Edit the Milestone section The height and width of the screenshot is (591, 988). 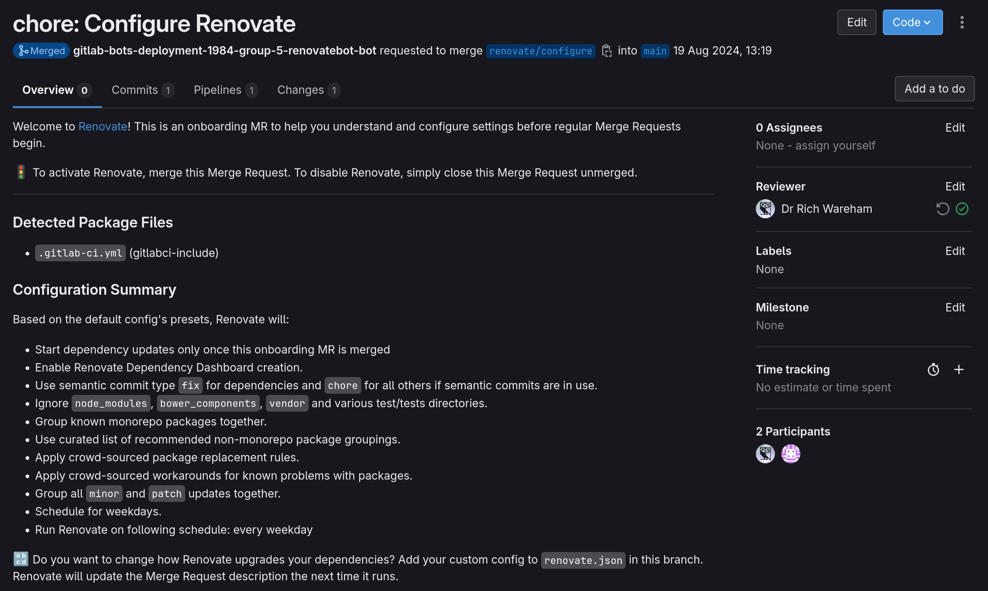pyautogui.click(x=955, y=307)
